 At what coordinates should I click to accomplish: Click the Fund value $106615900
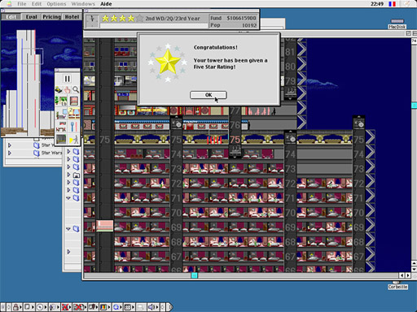[241, 18]
